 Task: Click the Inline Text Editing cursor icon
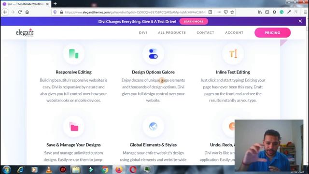pyautogui.click(x=233, y=54)
